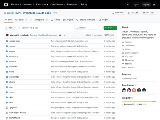
Task: Star the repository via the Star button
Action: pos(148,13)
